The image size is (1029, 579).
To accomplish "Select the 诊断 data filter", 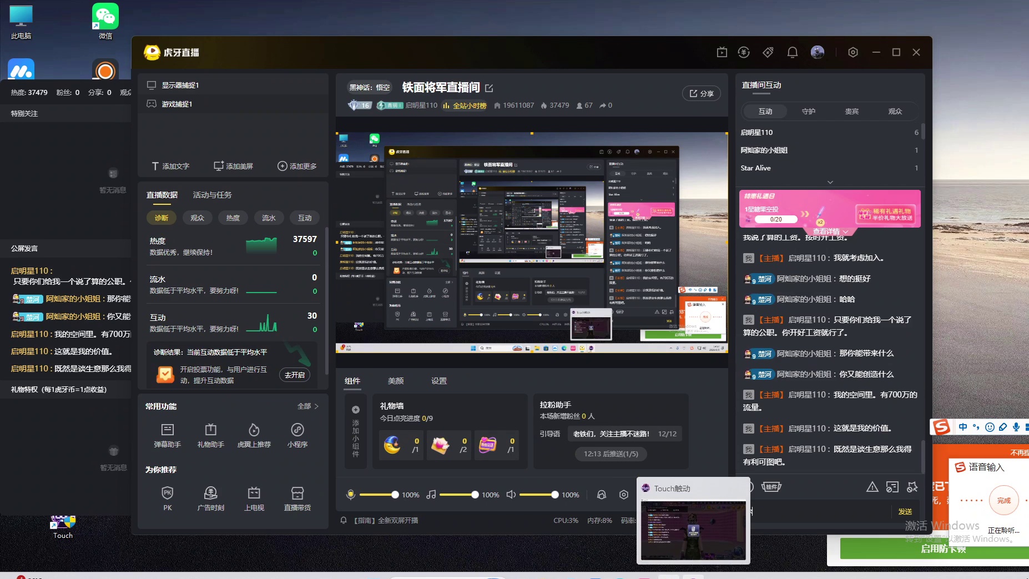I will [x=162, y=218].
